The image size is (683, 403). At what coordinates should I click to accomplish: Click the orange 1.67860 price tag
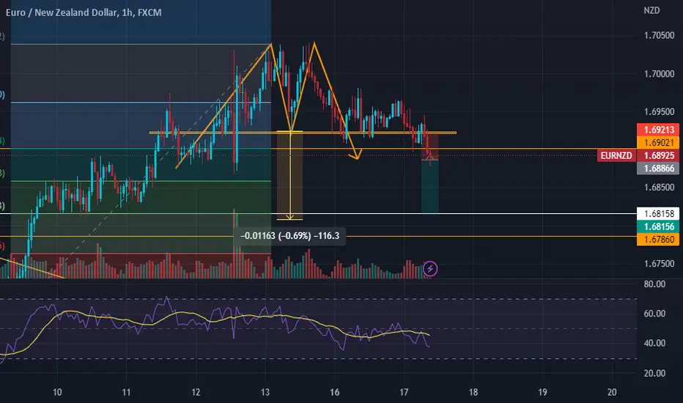(x=658, y=239)
